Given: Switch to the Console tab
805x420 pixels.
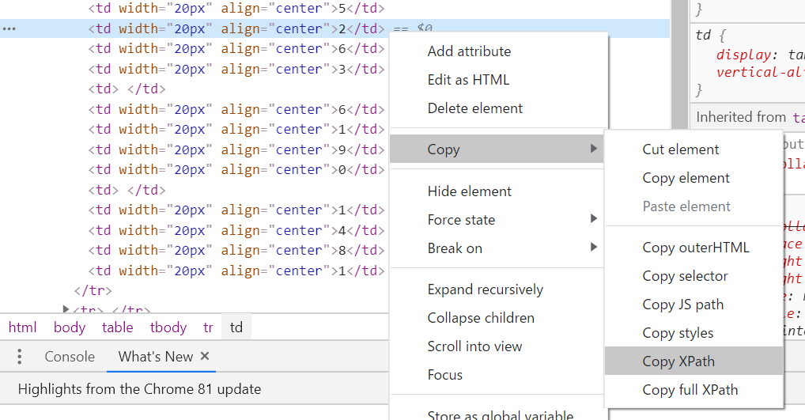Looking at the screenshot, I should click(x=70, y=357).
